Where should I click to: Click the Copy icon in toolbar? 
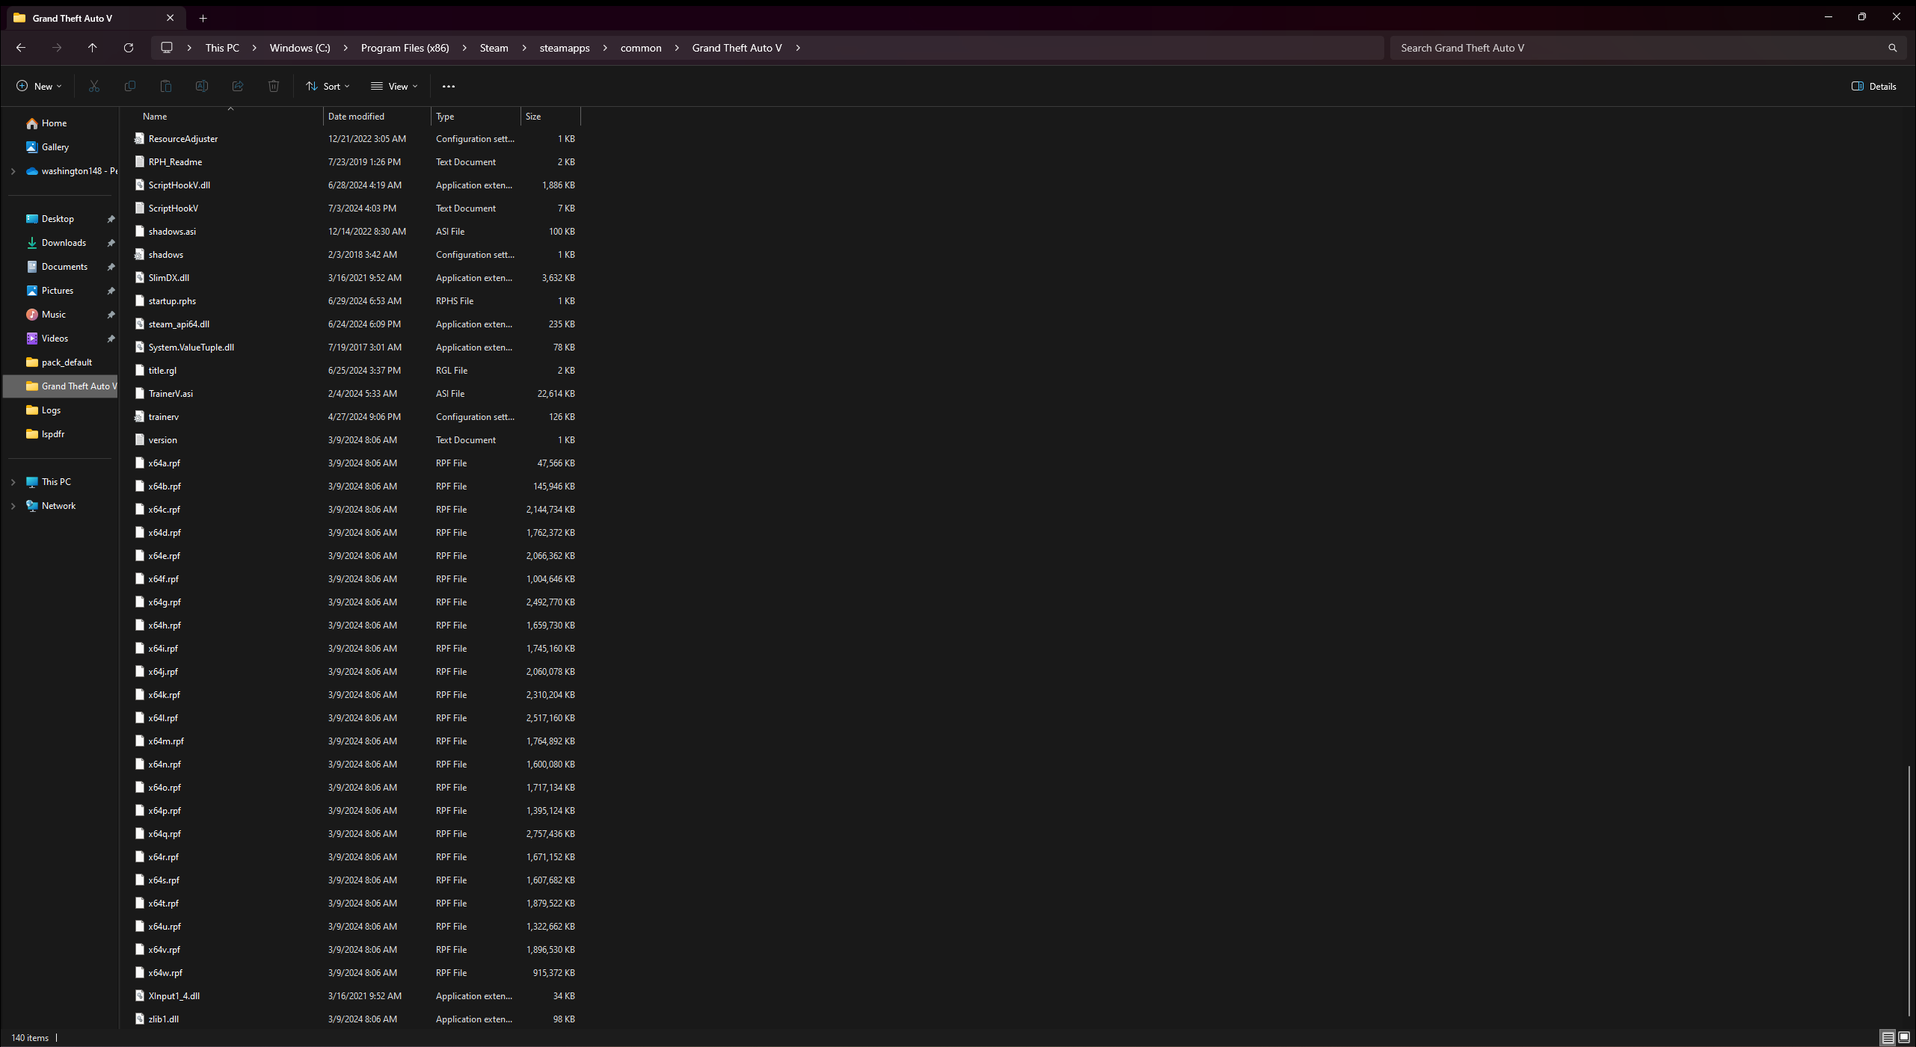point(130,86)
